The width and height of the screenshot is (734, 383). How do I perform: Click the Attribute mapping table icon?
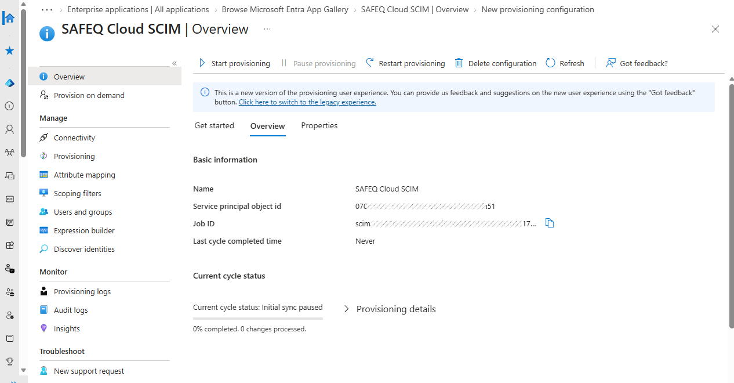tap(44, 175)
